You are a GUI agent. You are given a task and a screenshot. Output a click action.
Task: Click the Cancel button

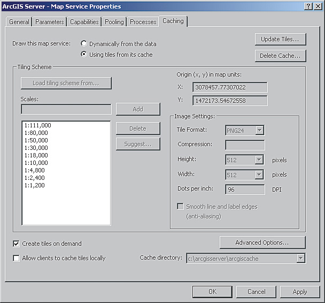pos(256,292)
